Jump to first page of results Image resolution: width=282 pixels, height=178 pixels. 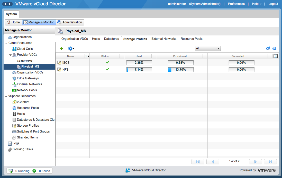point(198,162)
